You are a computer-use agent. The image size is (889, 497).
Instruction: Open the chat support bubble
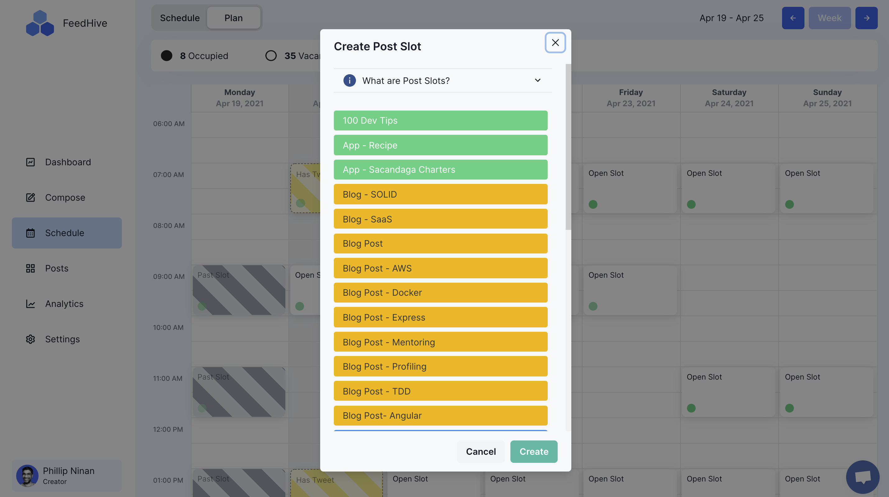tap(863, 477)
